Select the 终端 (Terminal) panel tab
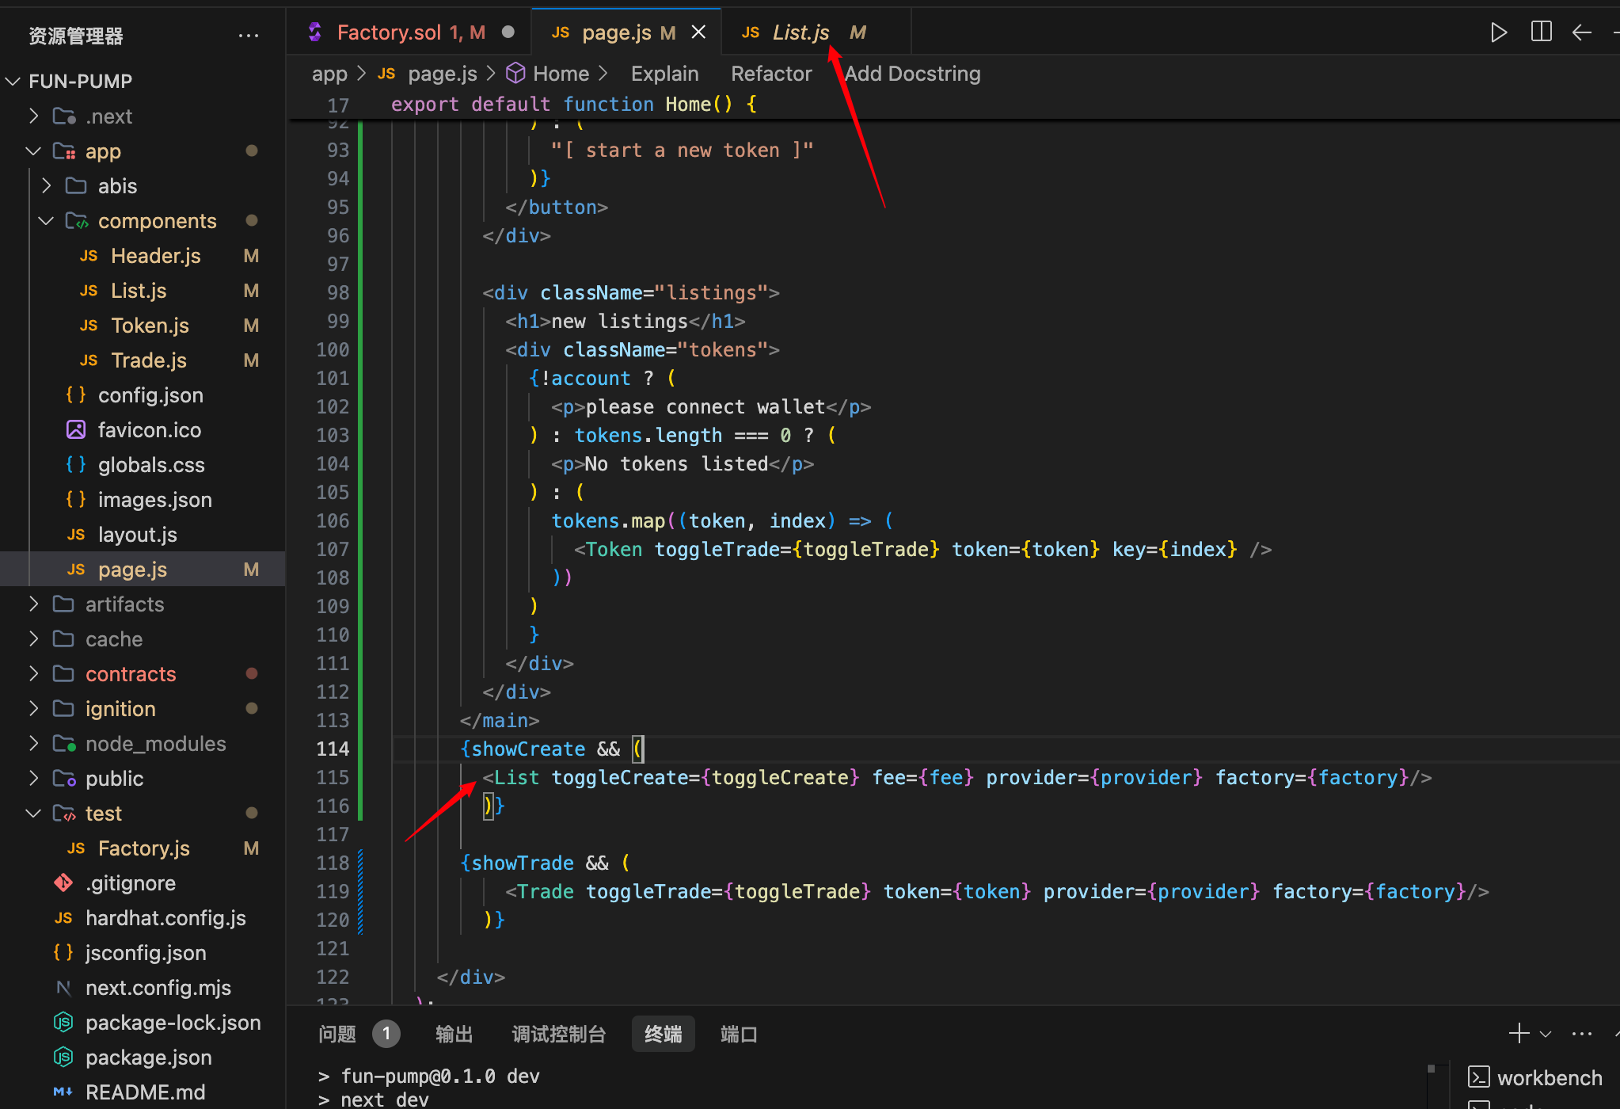The image size is (1620, 1109). pyautogui.click(x=664, y=1034)
